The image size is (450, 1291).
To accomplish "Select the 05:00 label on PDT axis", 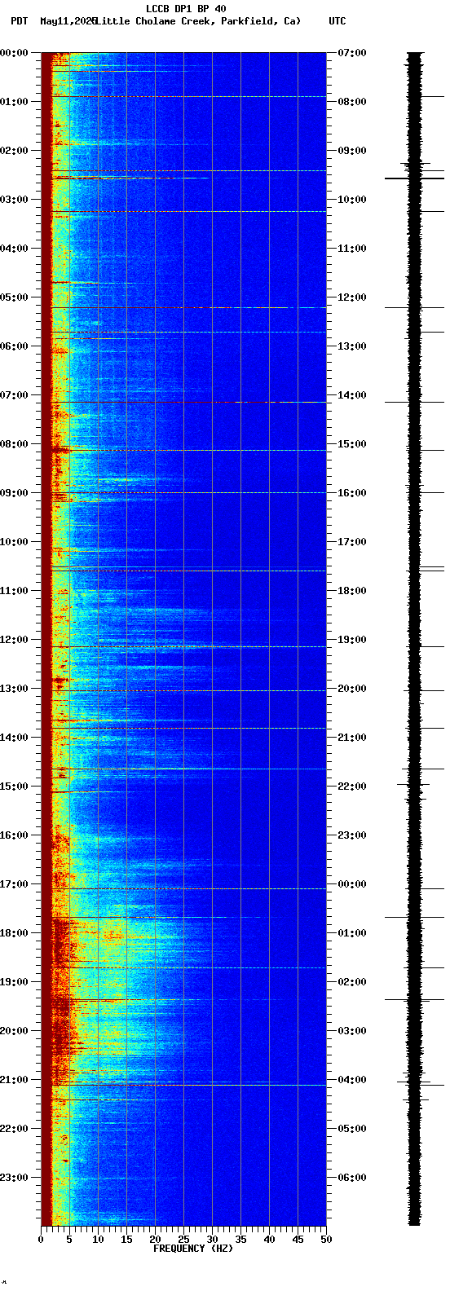I will point(15,297).
